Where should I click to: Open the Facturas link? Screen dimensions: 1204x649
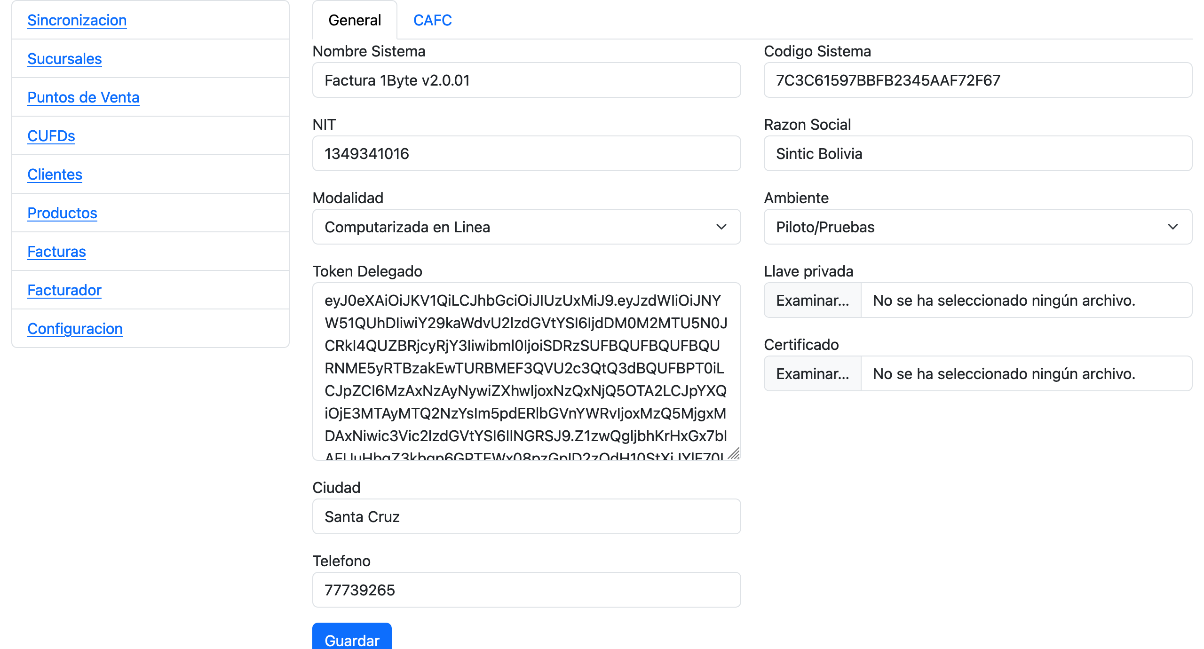click(56, 252)
